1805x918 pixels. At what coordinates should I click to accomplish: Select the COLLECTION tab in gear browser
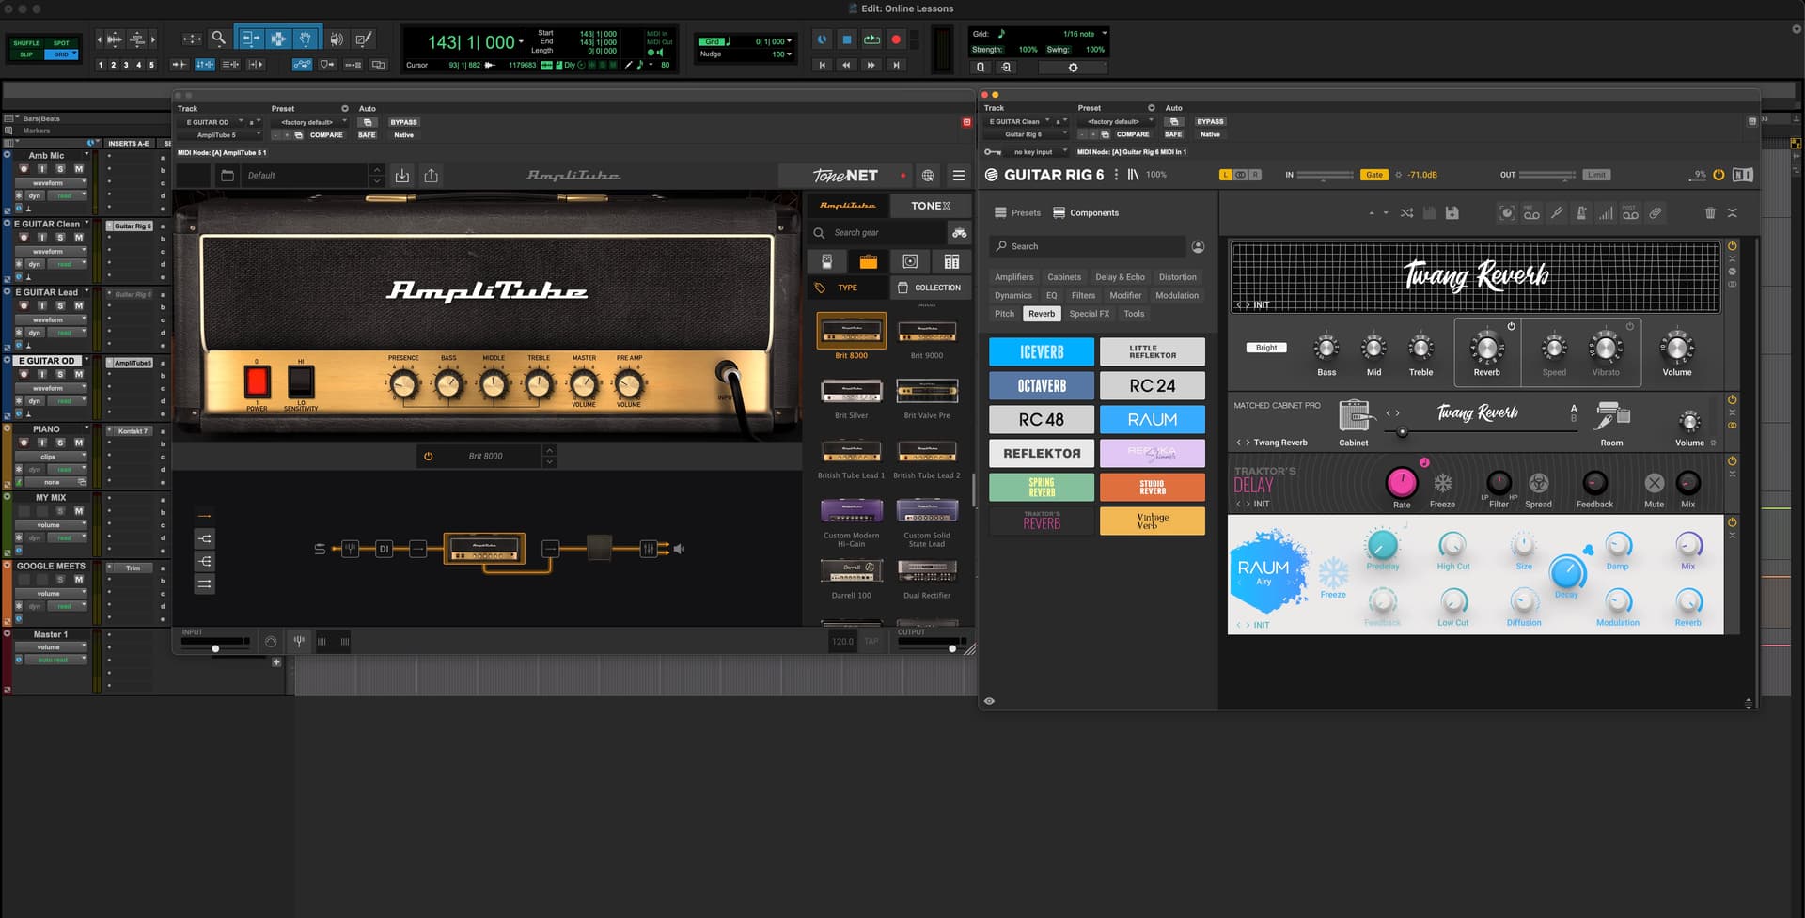coord(930,288)
